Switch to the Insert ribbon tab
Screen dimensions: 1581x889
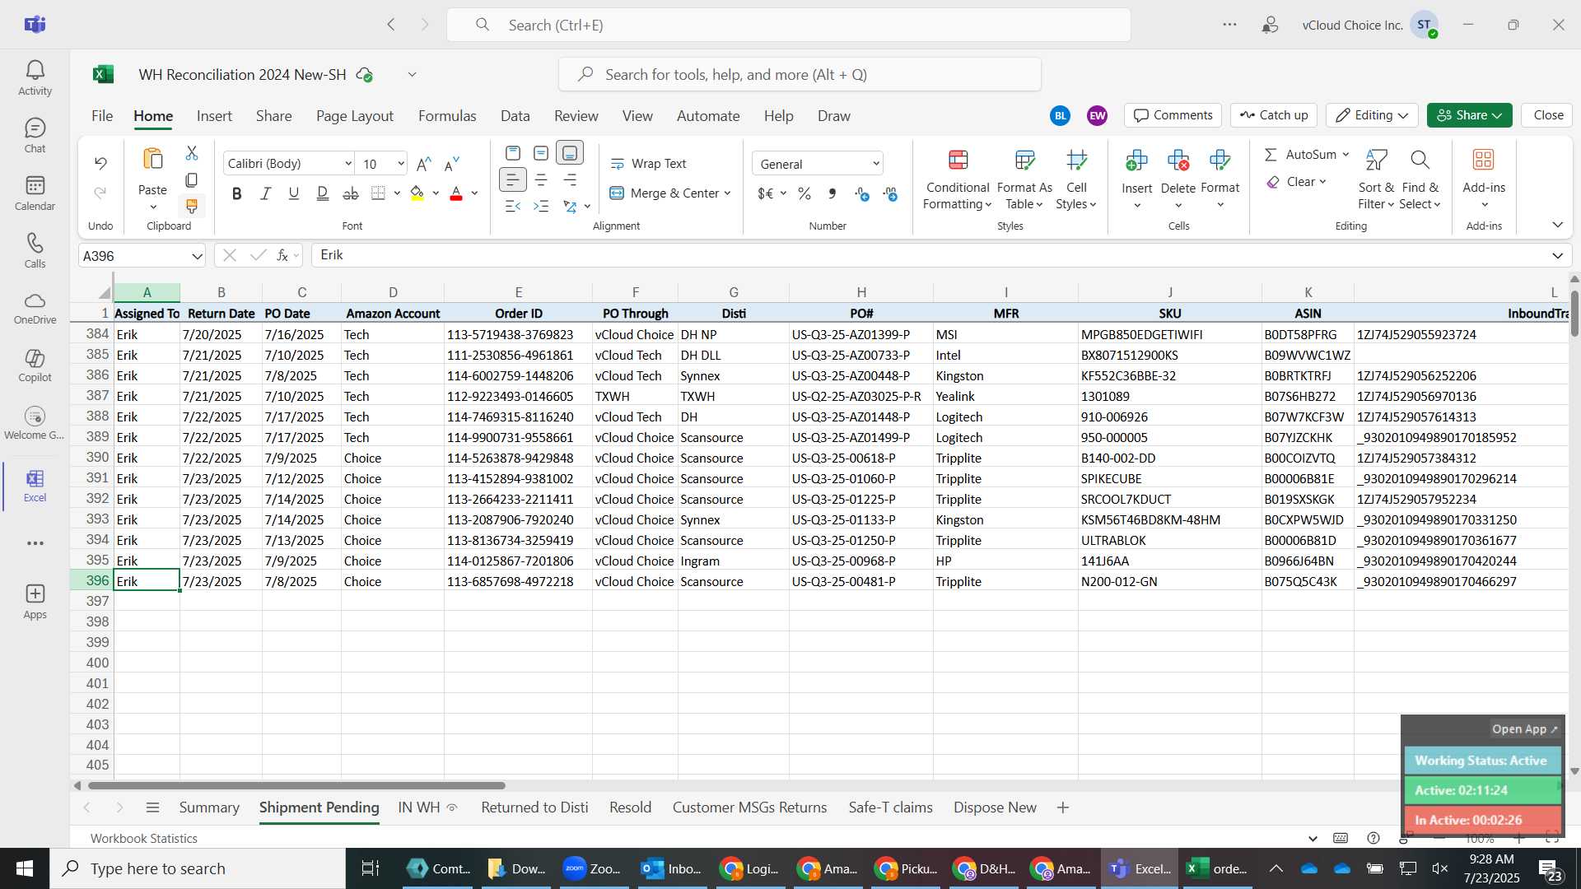coord(214,116)
